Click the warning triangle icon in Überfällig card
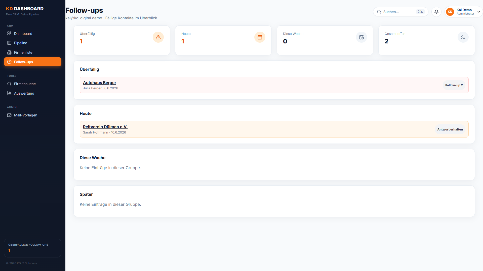The width and height of the screenshot is (483, 271). coord(158,37)
